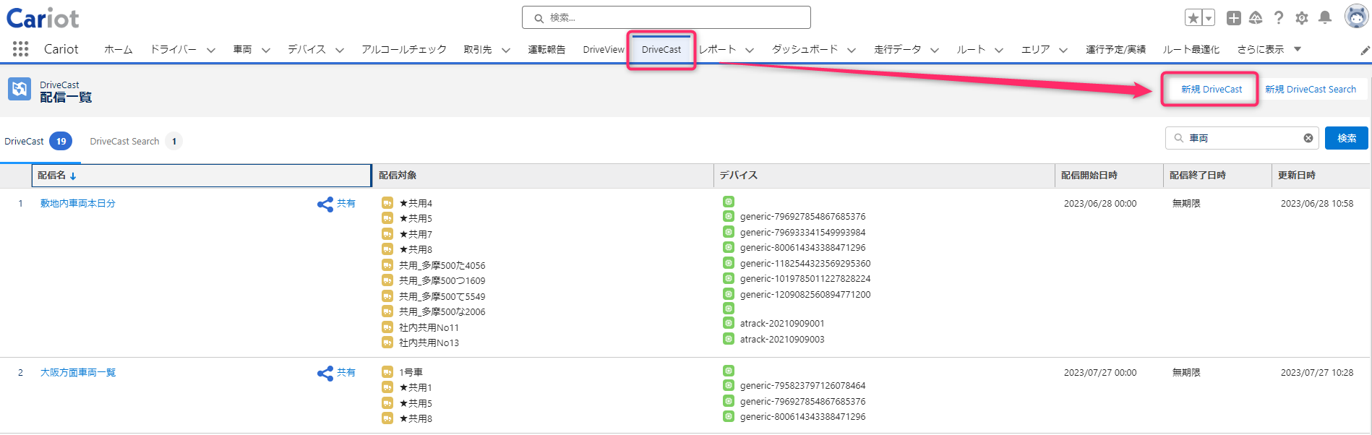Screen dimensions: 1372x435
Task: Open the global actions plus icon
Action: [x=1234, y=18]
